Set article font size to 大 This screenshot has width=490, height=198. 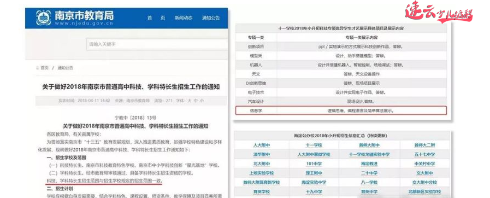coord(189,101)
